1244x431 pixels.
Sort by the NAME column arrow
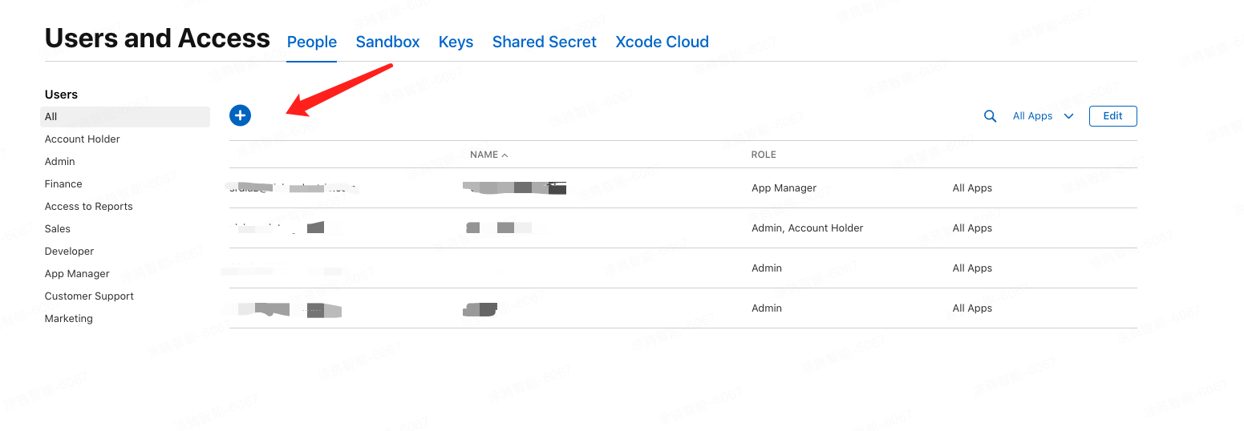tap(504, 155)
